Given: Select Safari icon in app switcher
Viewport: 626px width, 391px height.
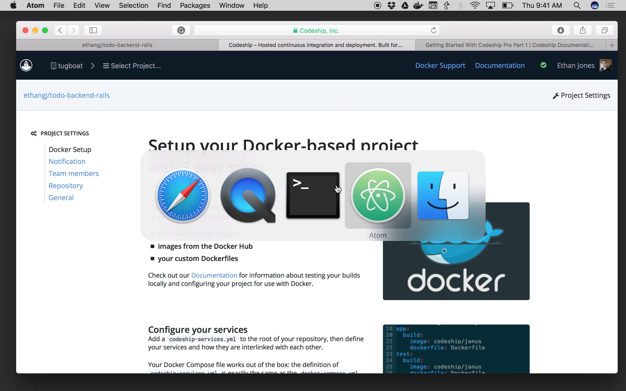Looking at the screenshot, I should click(x=183, y=195).
